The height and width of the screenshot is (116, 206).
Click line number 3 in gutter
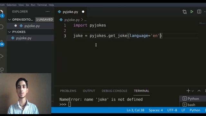pos(65,36)
